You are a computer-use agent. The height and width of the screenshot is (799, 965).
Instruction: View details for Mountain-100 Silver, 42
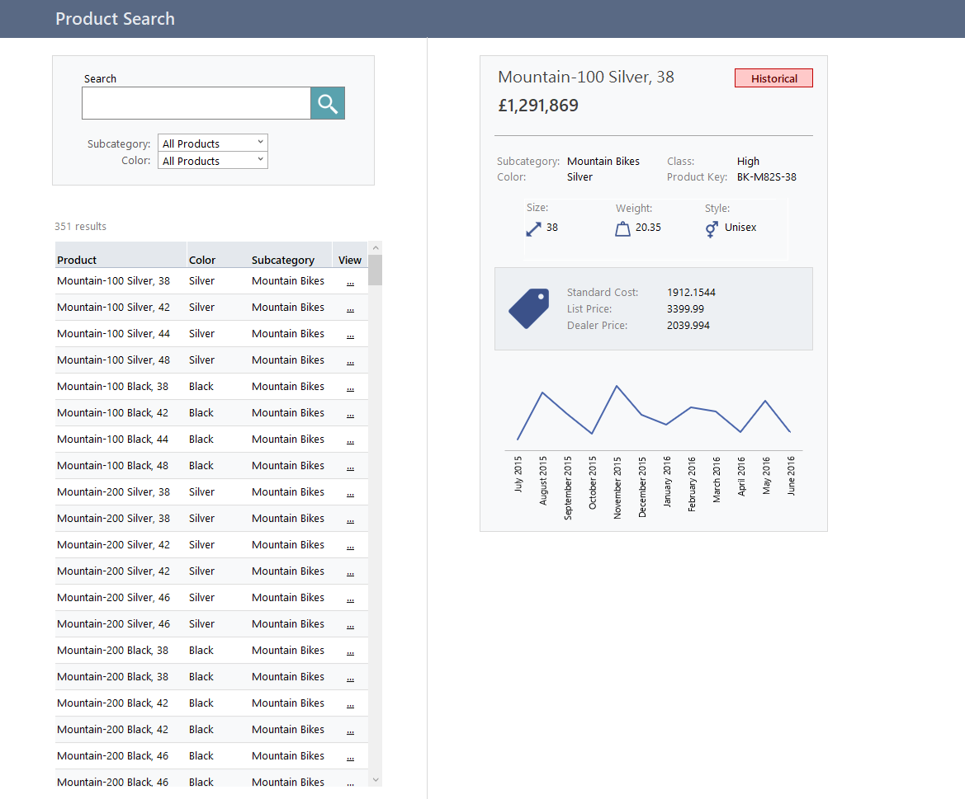click(350, 308)
